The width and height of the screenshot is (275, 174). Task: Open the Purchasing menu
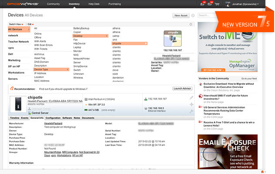click(115, 4)
